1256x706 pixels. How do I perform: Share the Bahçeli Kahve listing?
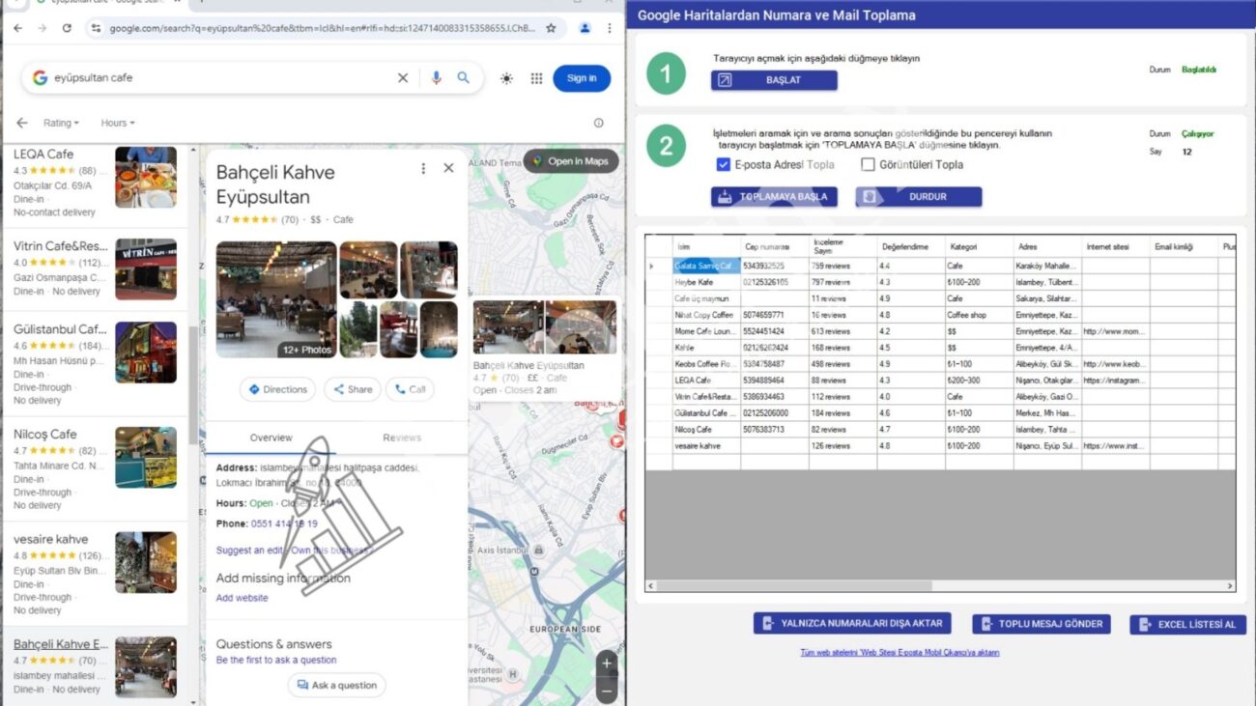(x=353, y=389)
